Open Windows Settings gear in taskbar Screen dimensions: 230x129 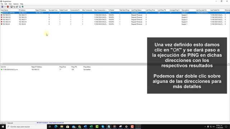[126, 126]
